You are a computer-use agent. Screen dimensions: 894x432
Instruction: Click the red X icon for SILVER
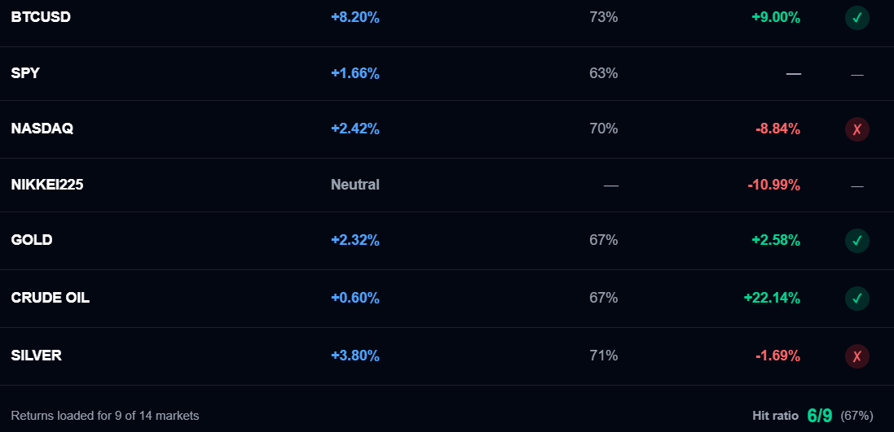pyautogui.click(x=857, y=356)
